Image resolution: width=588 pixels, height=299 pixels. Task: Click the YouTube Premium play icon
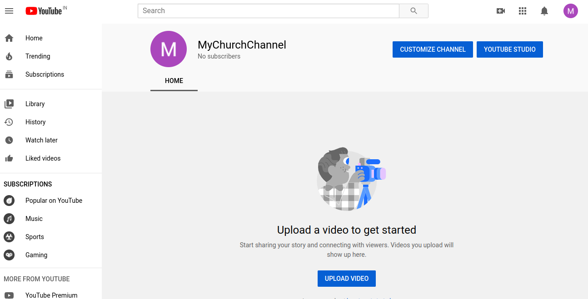[x=9, y=295]
